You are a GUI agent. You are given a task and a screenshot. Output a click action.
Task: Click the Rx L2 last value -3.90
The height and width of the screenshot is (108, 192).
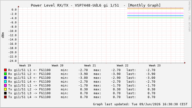pos(150,74)
